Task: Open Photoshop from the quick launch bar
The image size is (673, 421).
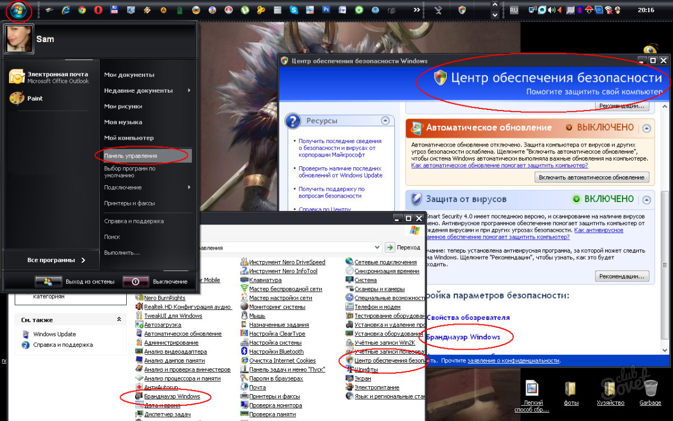Action: [326, 10]
